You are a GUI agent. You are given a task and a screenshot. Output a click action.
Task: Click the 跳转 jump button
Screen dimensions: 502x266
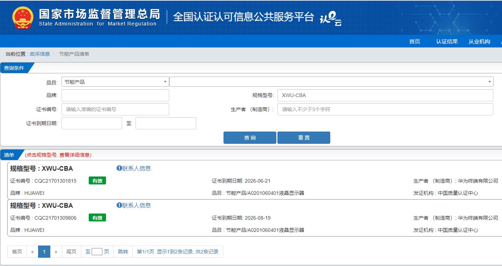[123, 252]
